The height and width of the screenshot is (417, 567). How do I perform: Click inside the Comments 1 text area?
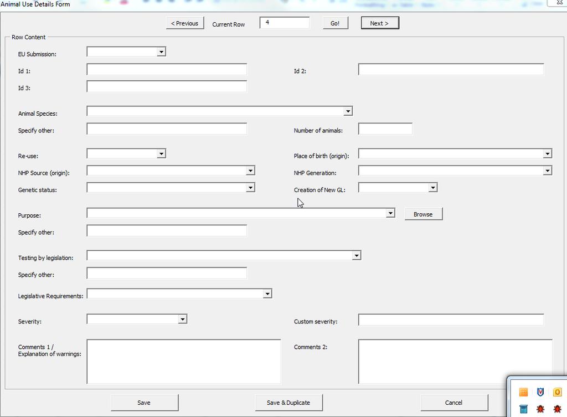point(184,361)
